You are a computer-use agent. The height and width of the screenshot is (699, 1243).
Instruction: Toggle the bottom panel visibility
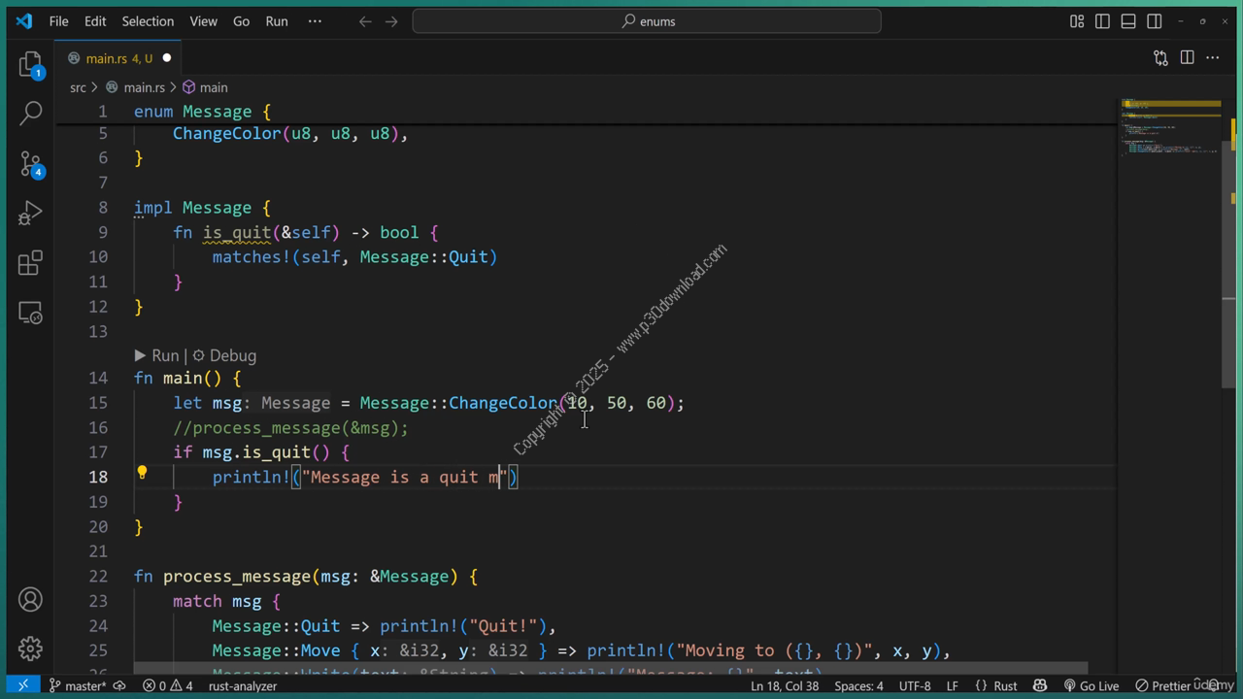1128,21
